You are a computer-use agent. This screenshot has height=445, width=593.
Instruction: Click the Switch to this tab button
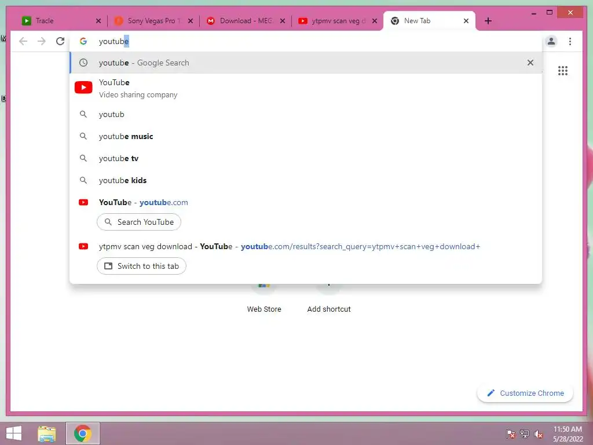coord(141,266)
